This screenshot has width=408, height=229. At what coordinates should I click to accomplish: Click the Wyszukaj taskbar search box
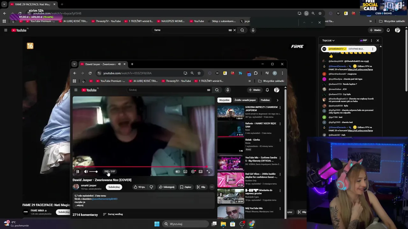point(185,224)
